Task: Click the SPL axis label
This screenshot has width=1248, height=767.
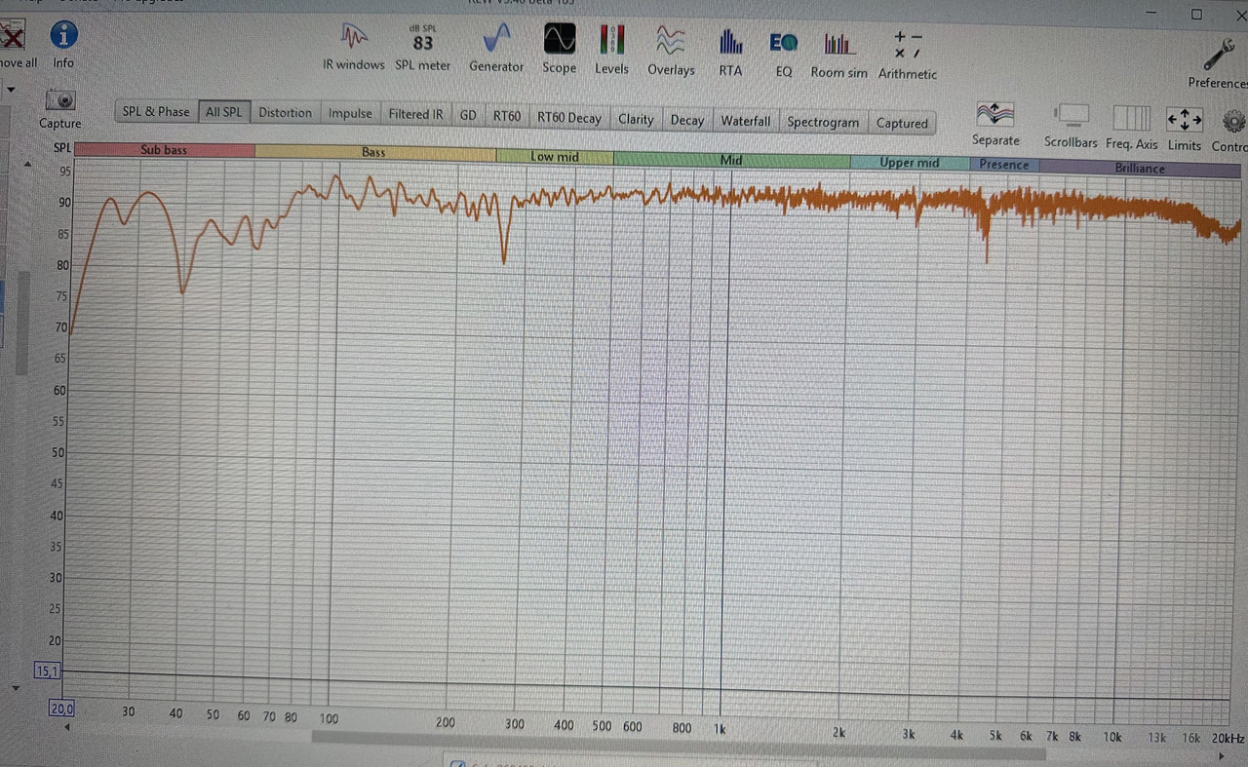Action: coord(62,147)
